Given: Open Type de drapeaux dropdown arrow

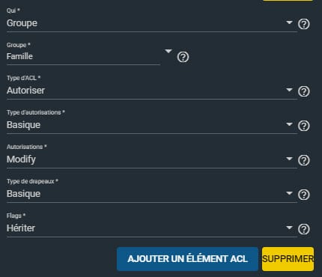Looking at the screenshot, I should [x=289, y=193].
